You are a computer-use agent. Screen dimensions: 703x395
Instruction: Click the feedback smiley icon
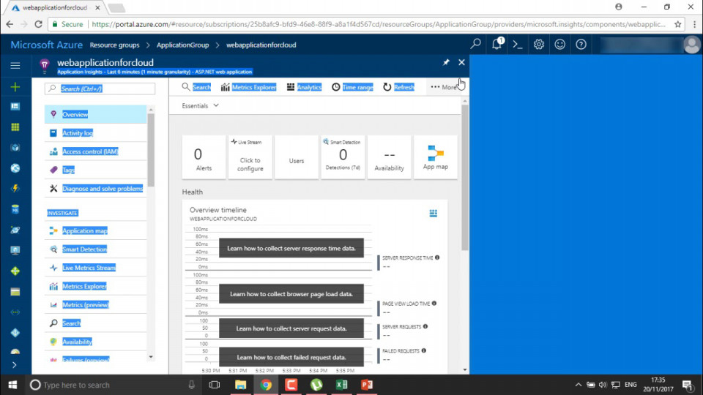559,45
